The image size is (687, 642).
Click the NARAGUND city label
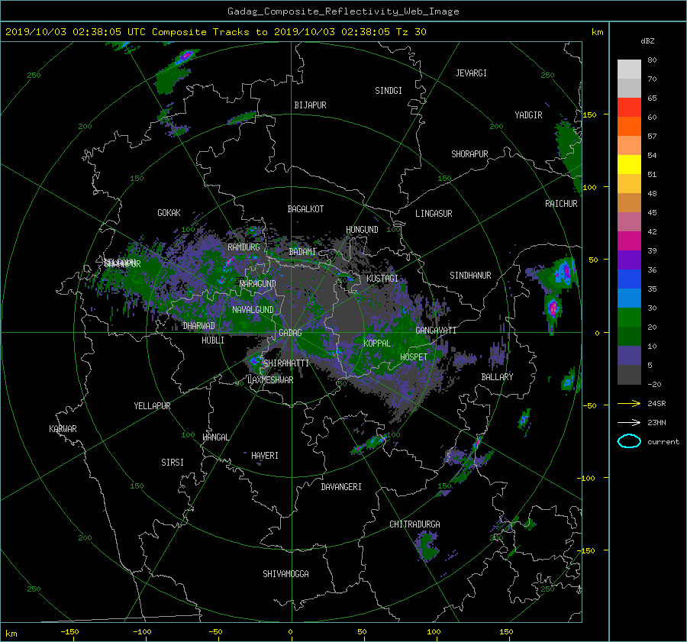click(x=258, y=284)
